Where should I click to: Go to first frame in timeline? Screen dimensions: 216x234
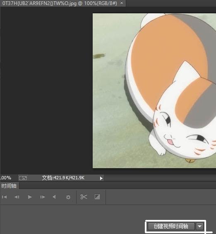pyautogui.click(x=4, y=197)
